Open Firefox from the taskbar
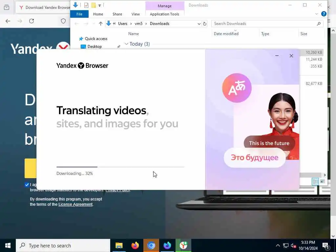336x252 pixels. pos(135,245)
